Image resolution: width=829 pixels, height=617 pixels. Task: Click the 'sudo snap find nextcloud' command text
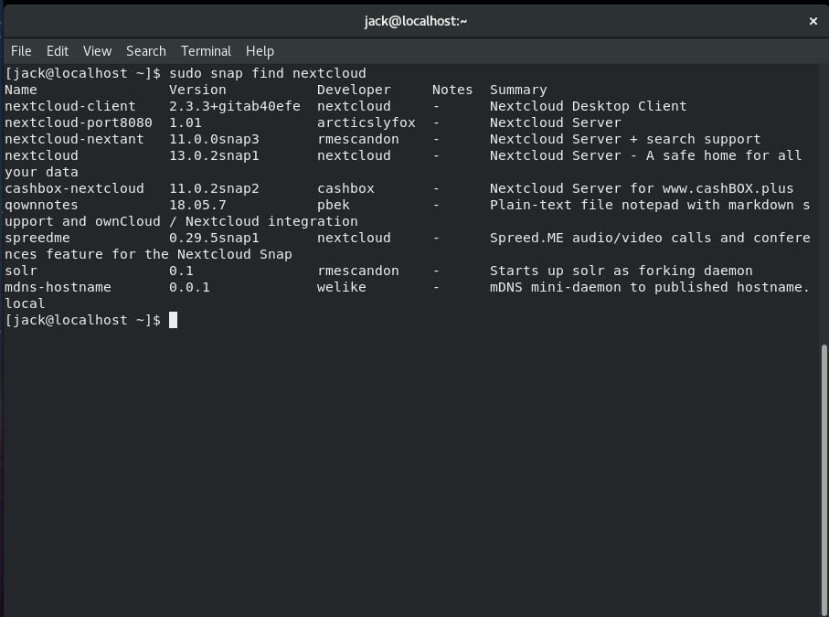[267, 73]
